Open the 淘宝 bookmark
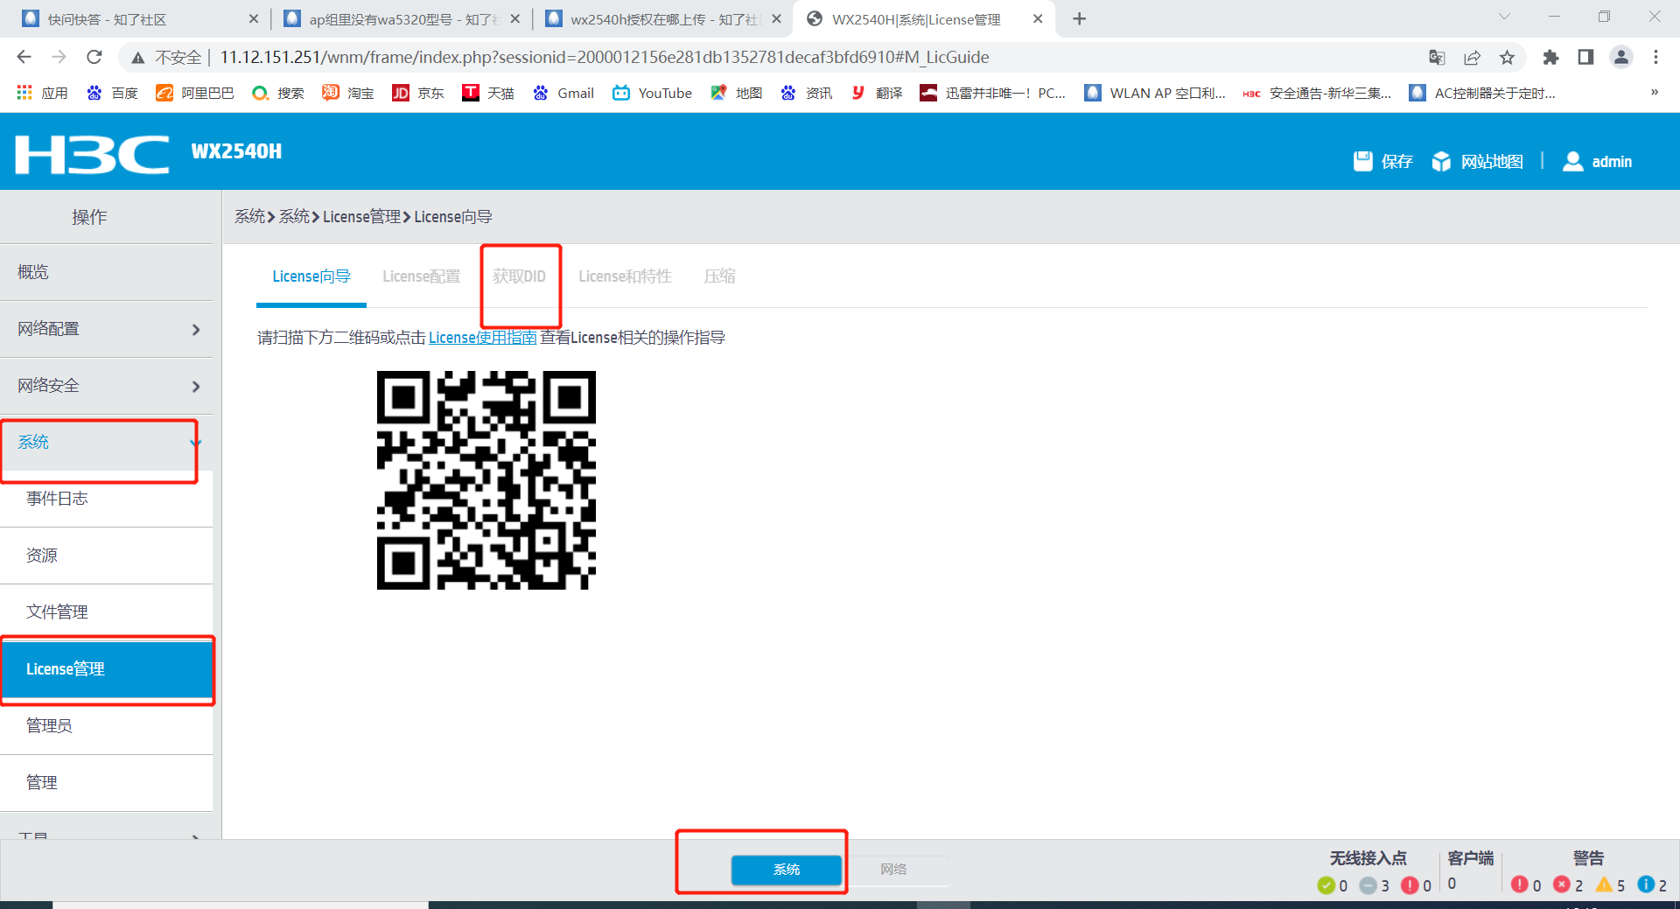Viewport: 1680px width, 909px height. [x=347, y=93]
